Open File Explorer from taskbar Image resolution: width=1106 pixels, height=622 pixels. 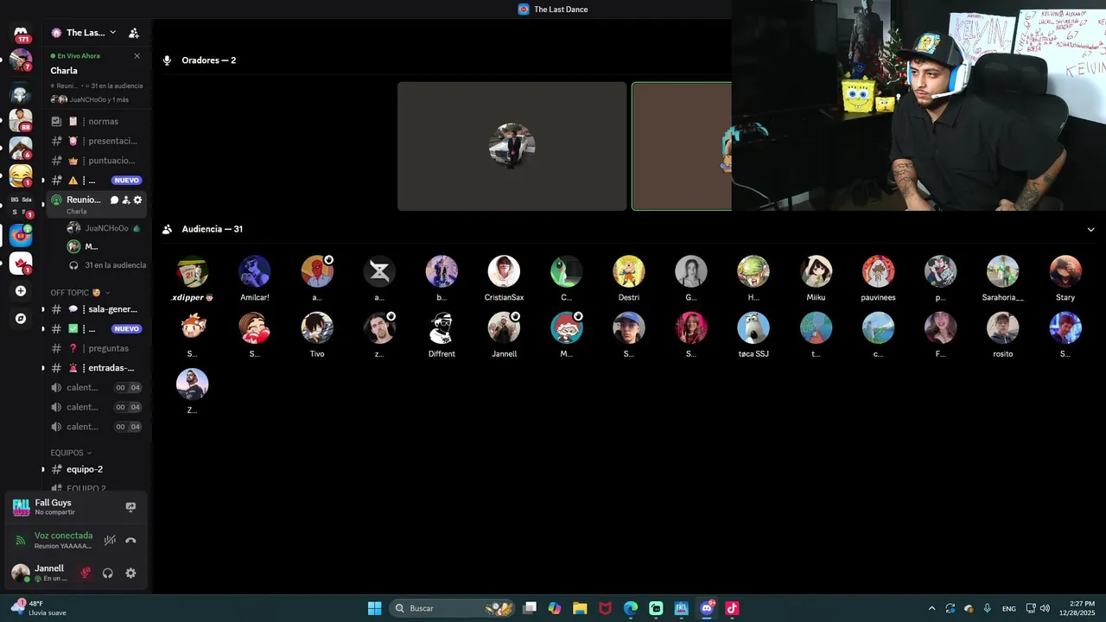580,608
